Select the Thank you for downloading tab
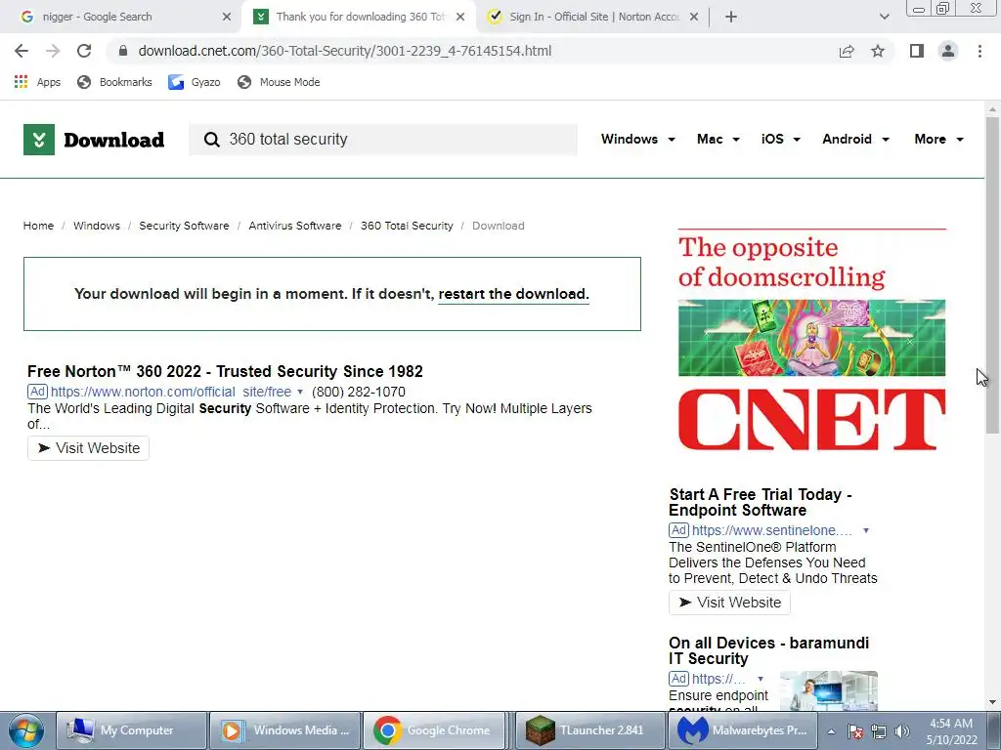This screenshot has width=1001, height=750. [360, 17]
